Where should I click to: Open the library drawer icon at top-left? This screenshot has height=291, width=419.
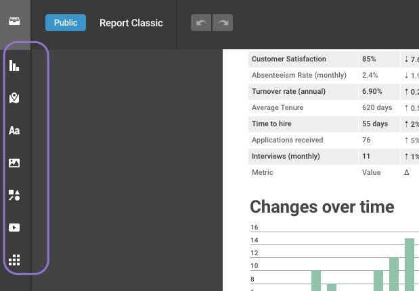coord(14,21)
